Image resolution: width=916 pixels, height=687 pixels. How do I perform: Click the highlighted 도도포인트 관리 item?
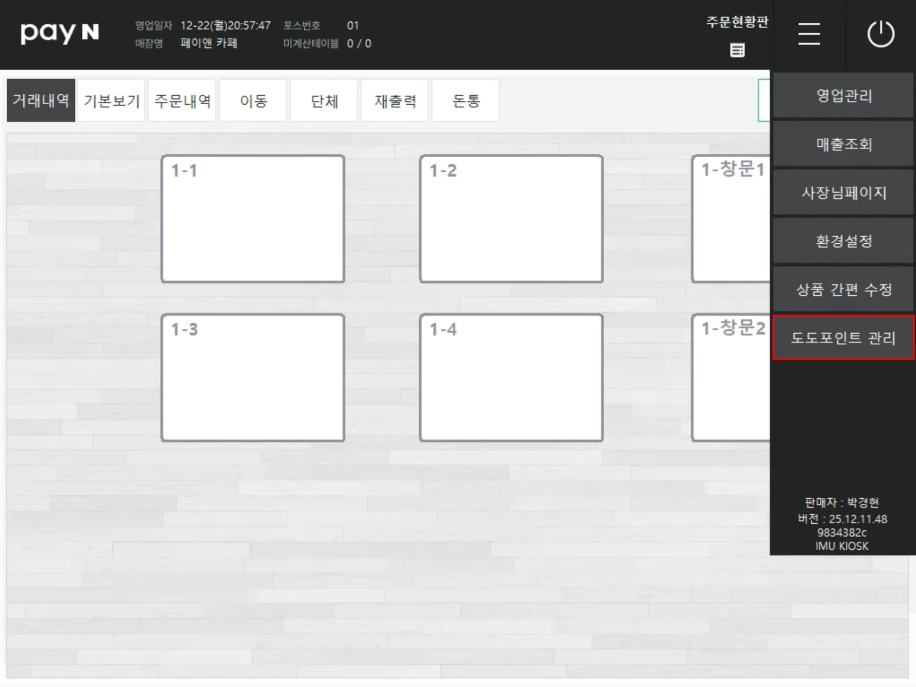[844, 338]
